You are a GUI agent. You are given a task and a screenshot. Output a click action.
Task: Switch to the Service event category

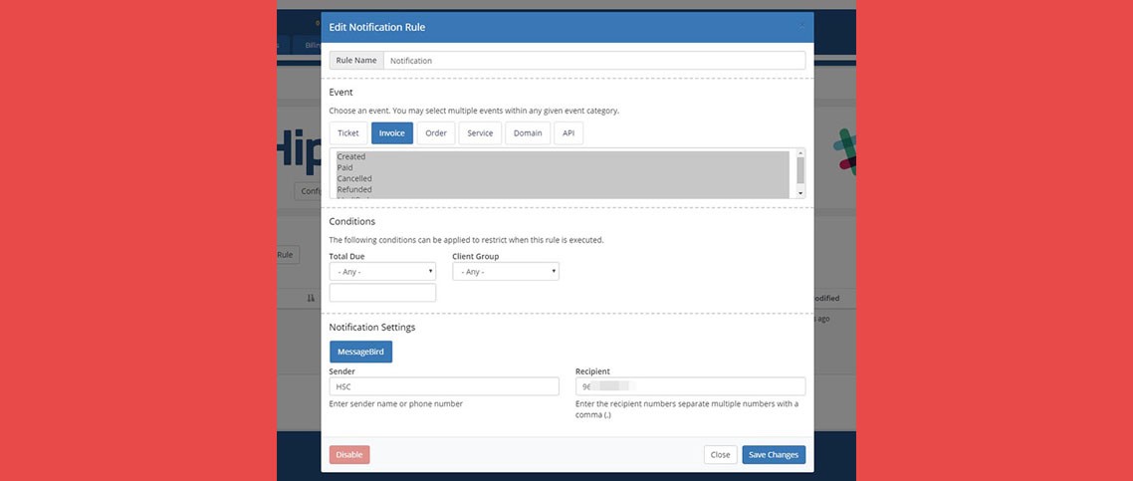[480, 133]
